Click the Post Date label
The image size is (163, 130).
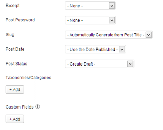[15, 49]
